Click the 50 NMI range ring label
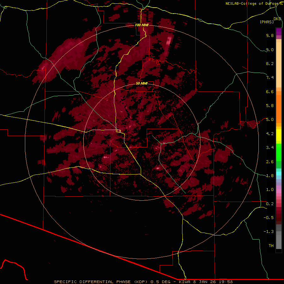Image resolution: width=284 pixels, height=284 pixels. 142,83
